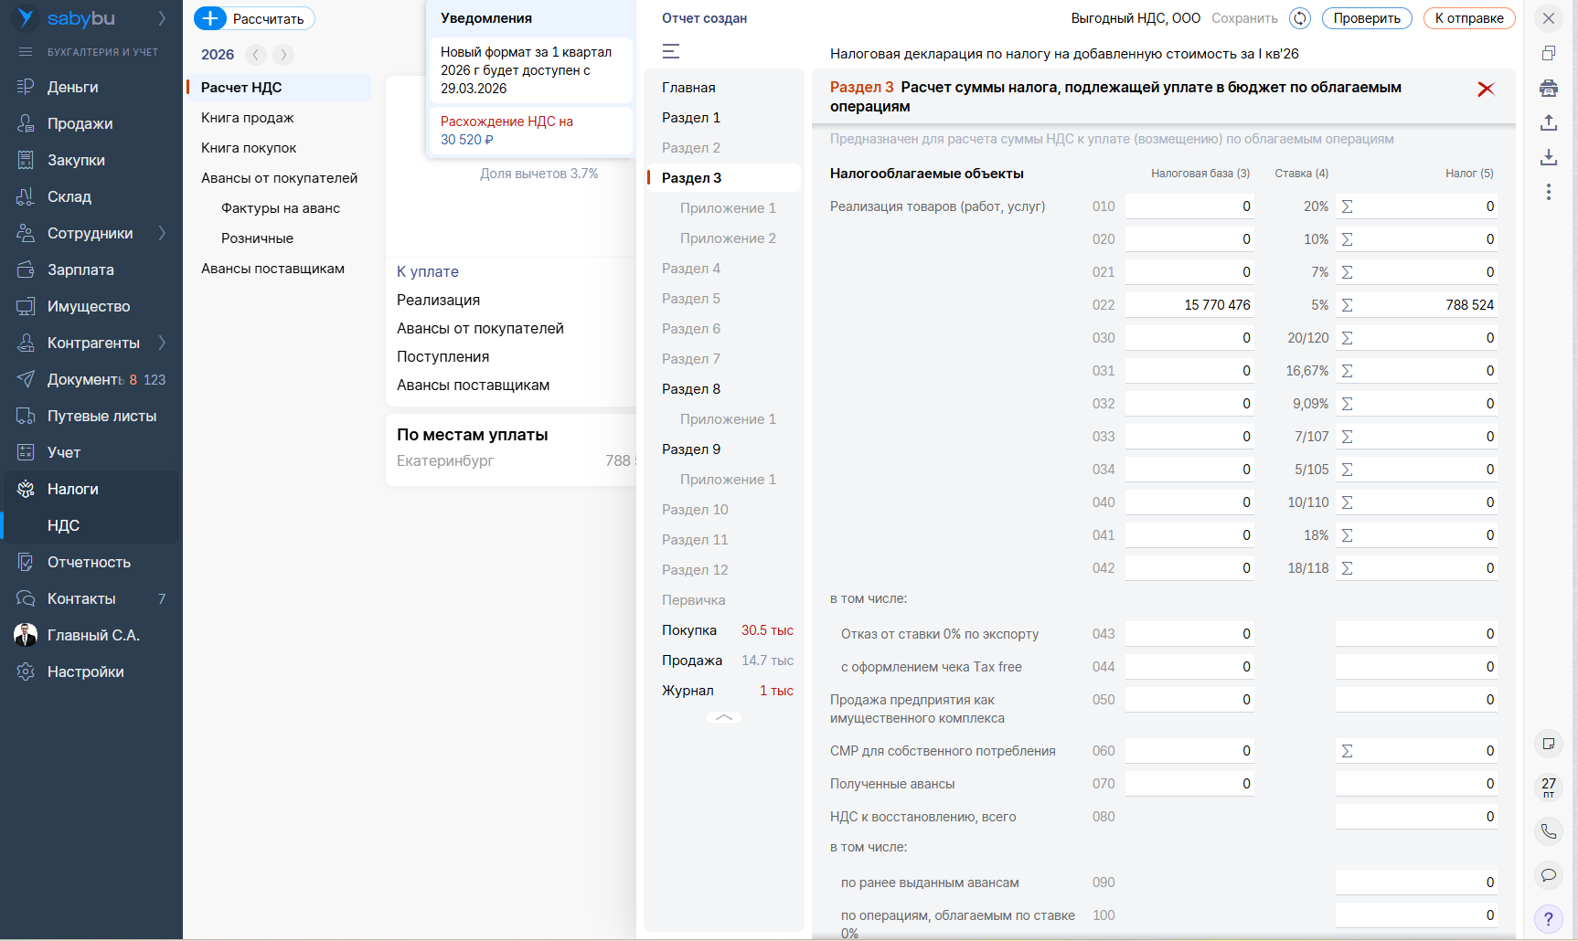Open the sticky notes icon
The height and width of the screenshot is (941, 1578).
pos(1548,744)
